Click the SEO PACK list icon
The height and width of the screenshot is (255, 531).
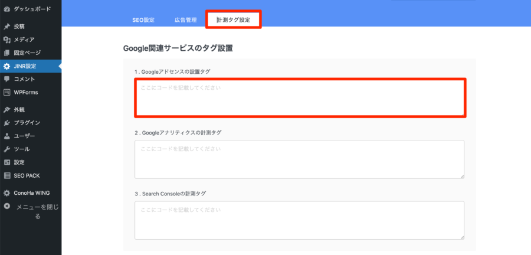pyautogui.click(x=6, y=176)
